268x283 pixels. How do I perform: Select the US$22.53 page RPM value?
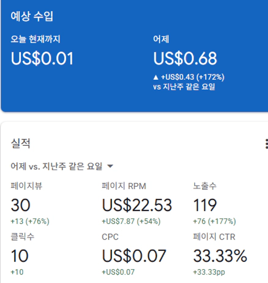[x=137, y=205]
